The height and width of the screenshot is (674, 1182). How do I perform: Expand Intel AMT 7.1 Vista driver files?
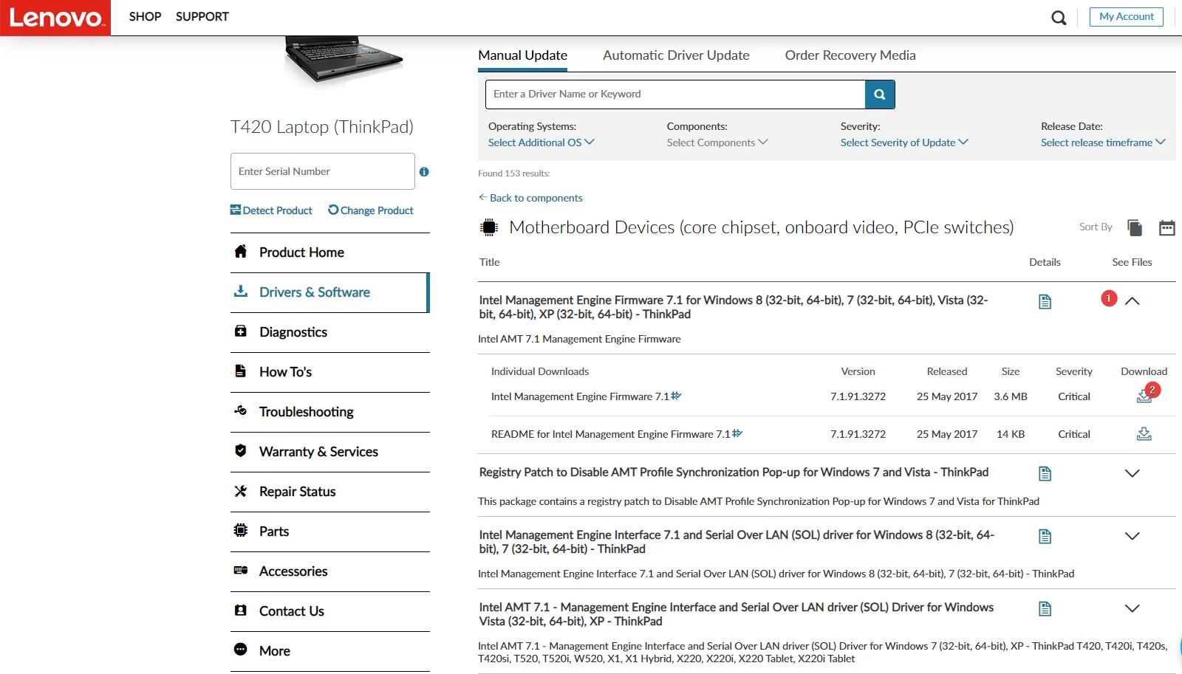click(x=1132, y=608)
